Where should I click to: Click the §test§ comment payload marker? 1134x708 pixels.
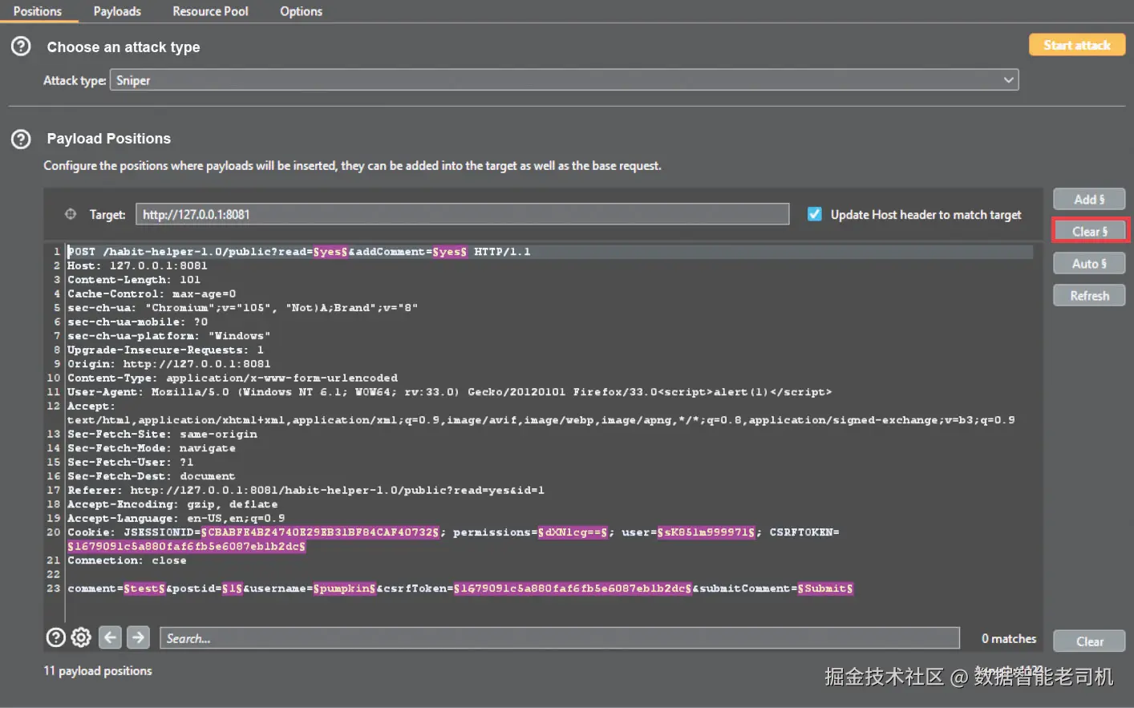(x=144, y=589)
